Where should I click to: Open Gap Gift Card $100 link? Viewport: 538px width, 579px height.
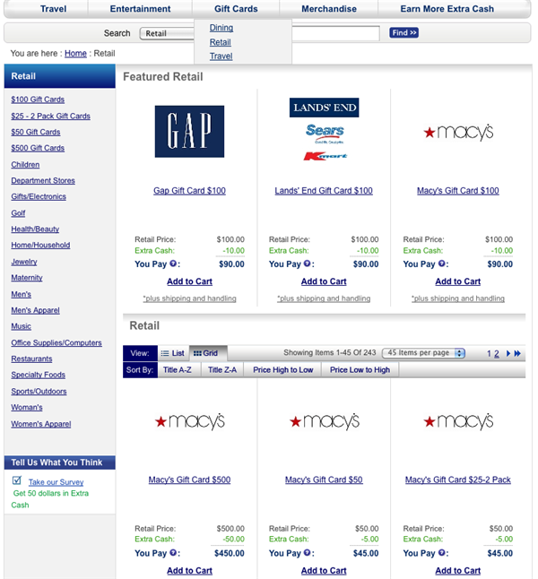coord(189,191)
